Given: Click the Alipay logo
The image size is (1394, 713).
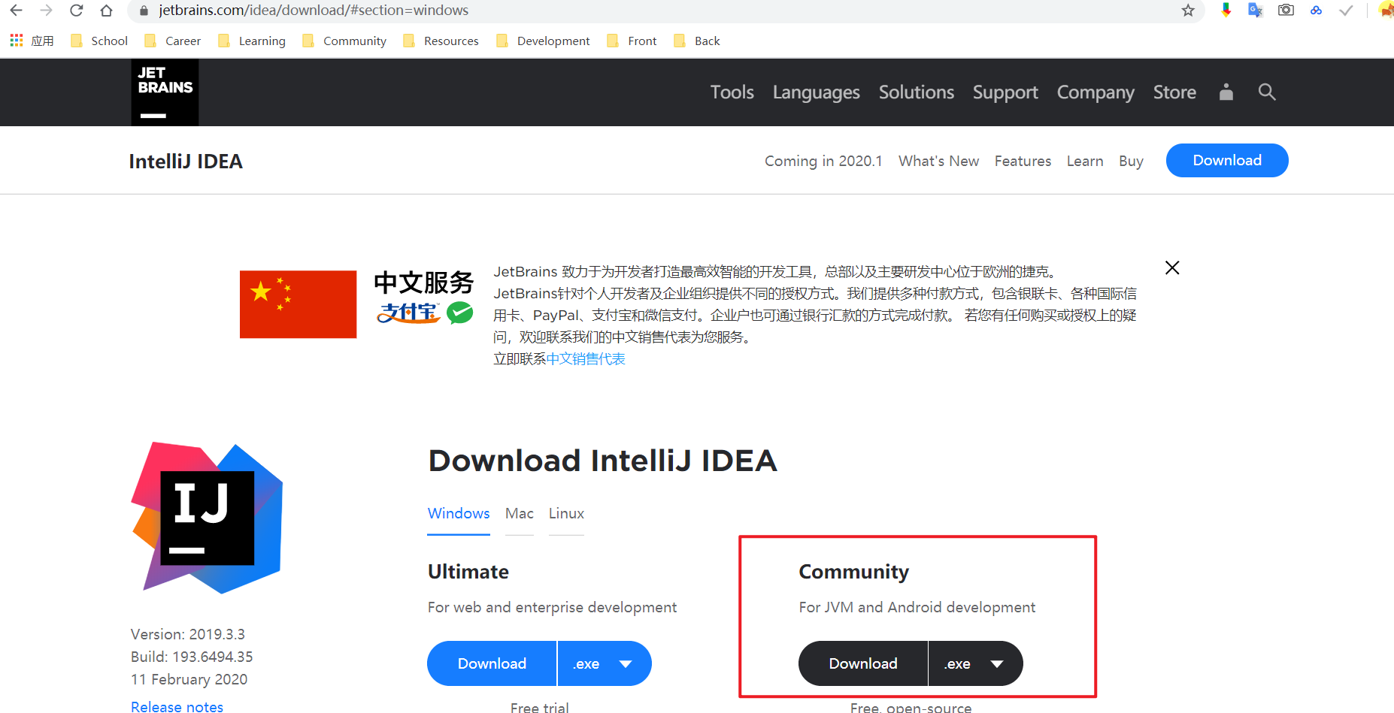Looking at the screenshot, I should click(408, 313).
